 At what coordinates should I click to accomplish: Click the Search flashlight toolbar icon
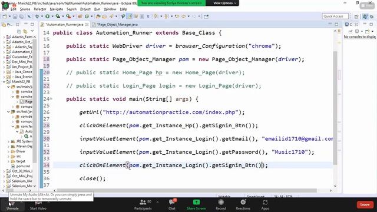coord(111,16)
